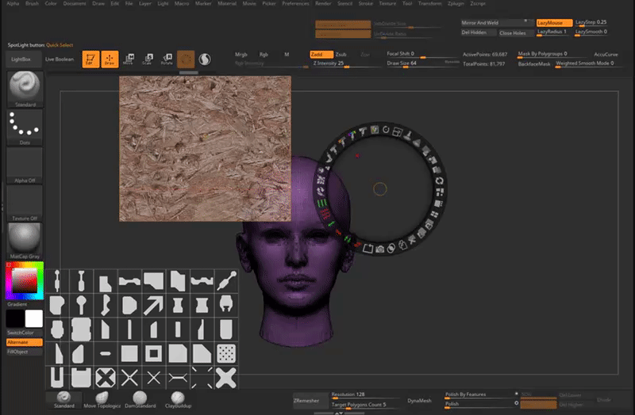Switch to Zsub mode

click(341, 54)
